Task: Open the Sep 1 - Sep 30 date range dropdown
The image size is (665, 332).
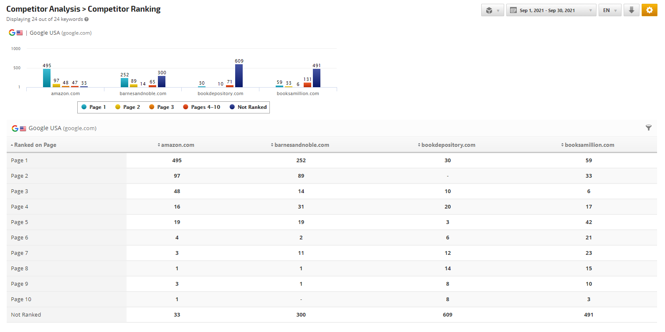Action: [x=551, y=10]
